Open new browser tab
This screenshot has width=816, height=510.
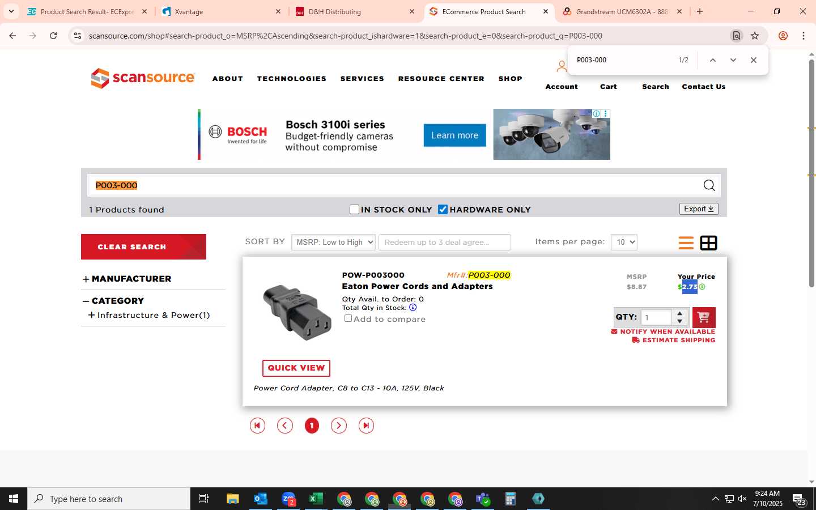700,11
